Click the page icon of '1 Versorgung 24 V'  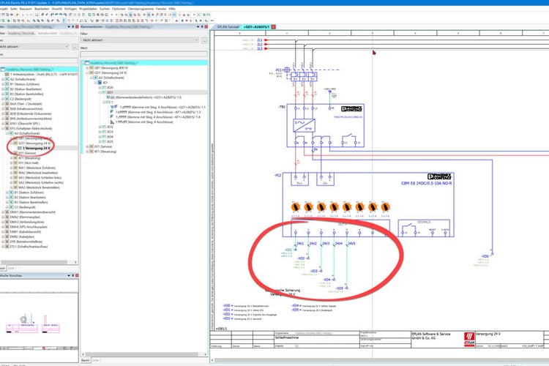(19, 147)
